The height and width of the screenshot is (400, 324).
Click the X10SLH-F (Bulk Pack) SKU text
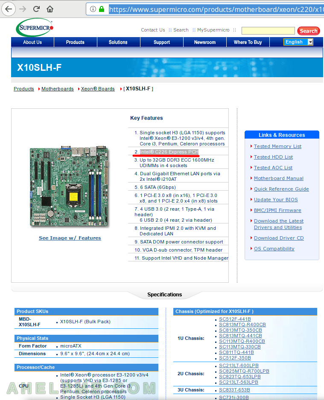[x=85, y=322]
